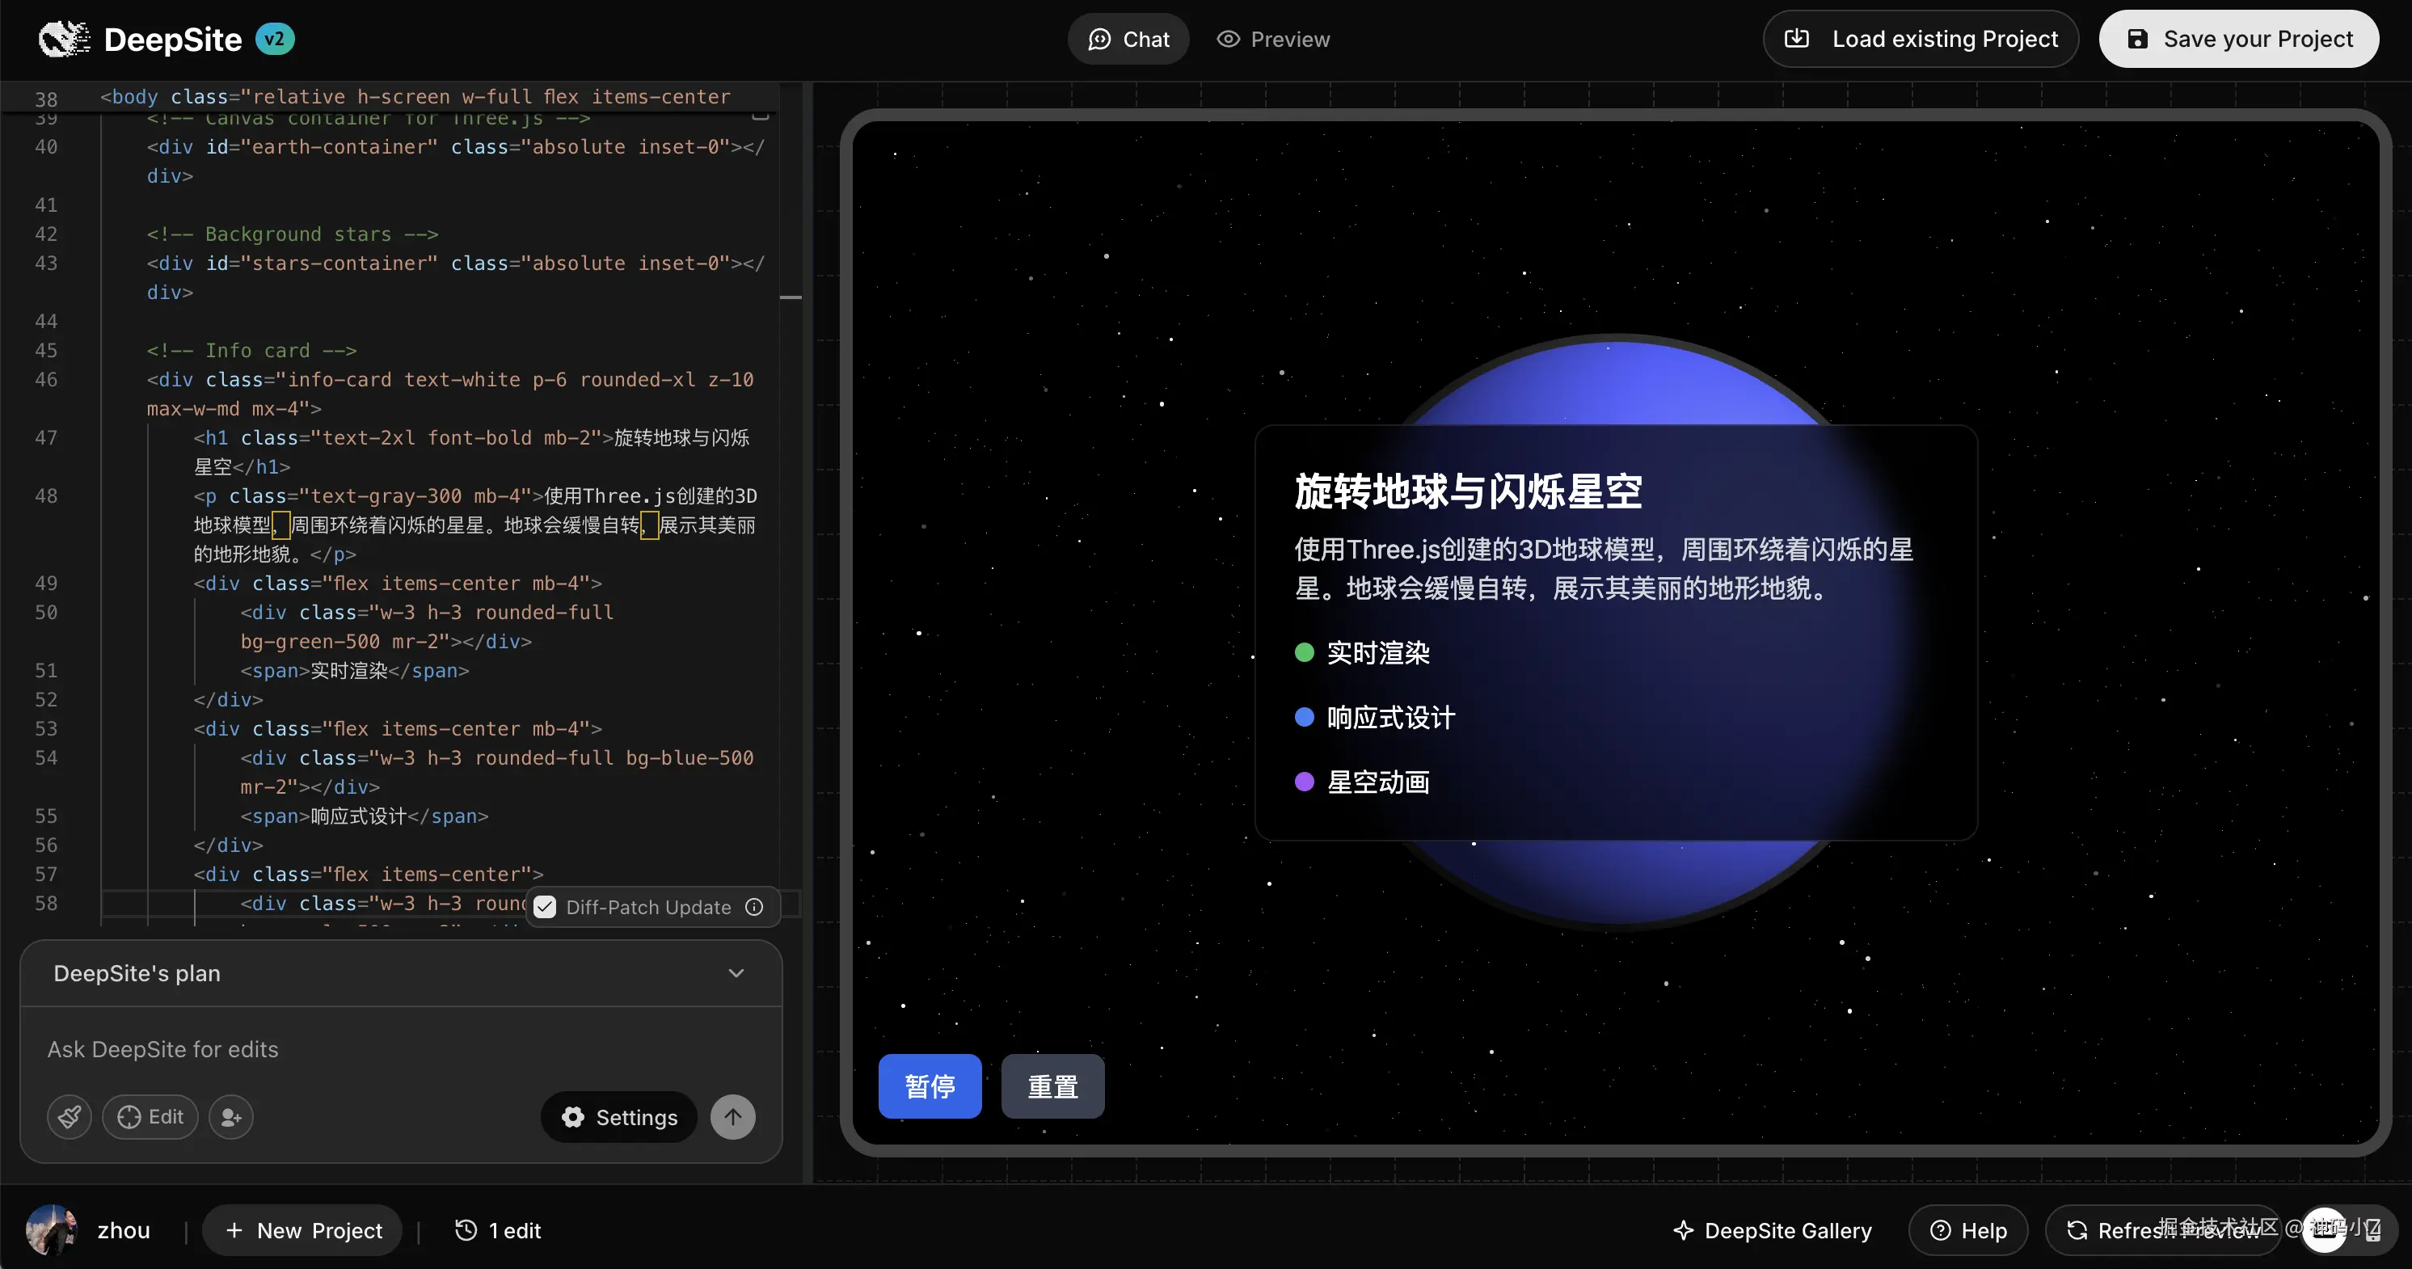
Task: Open the Load existing Project menu
Action: click(1921, 40)
